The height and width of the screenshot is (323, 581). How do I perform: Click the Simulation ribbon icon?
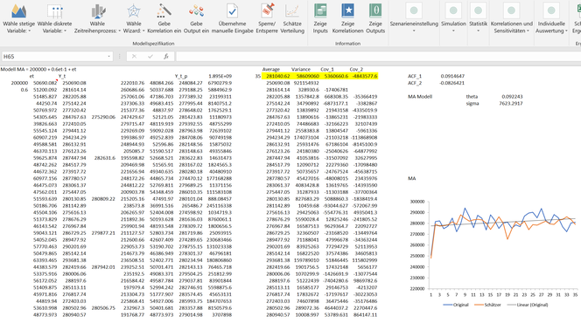pyautogui.click(x=453, y=10)
